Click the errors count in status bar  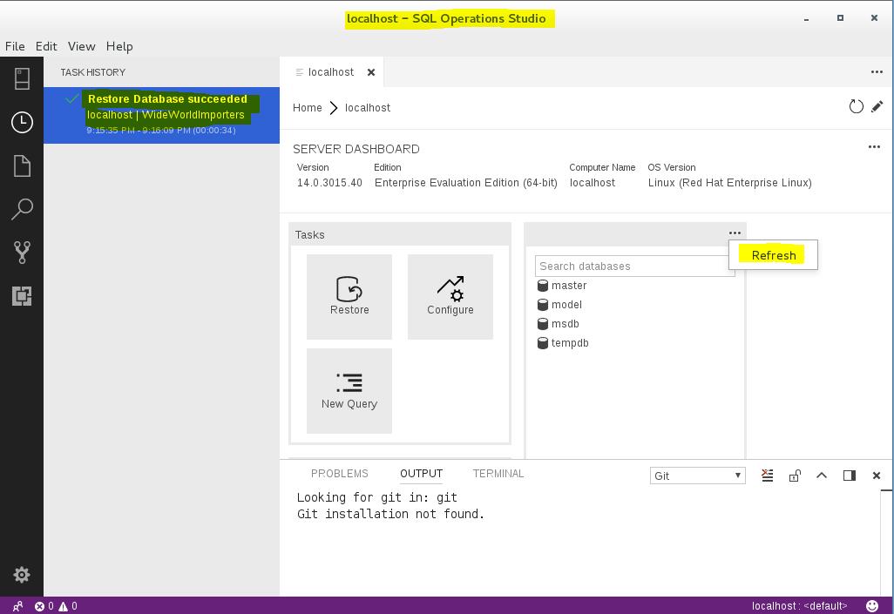click(44, 606)
